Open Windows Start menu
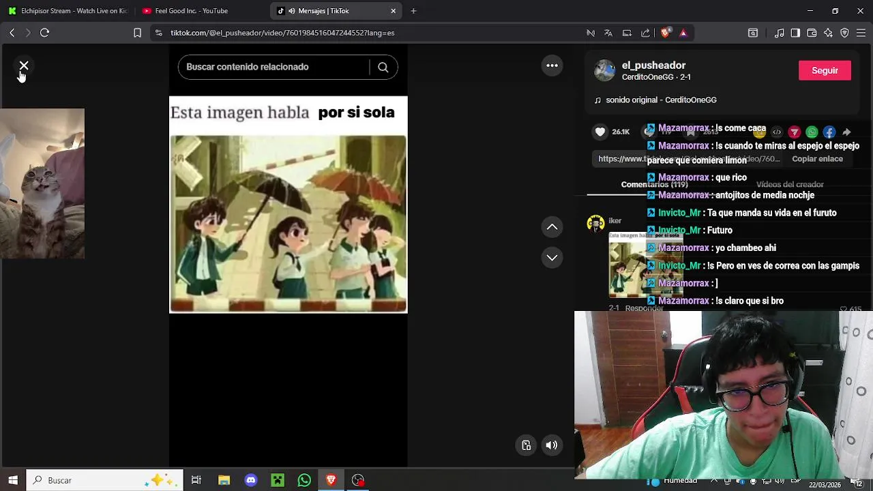 [12, 480]
